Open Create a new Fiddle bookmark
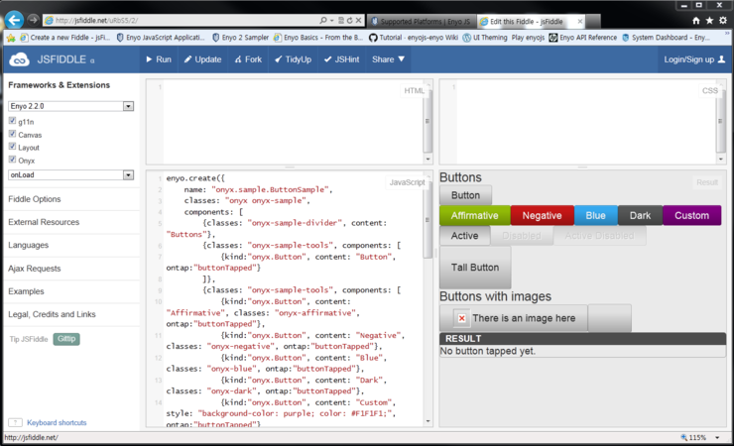This screenshot has height=446, width=734. pyautogui.click(x=64, y=38)
